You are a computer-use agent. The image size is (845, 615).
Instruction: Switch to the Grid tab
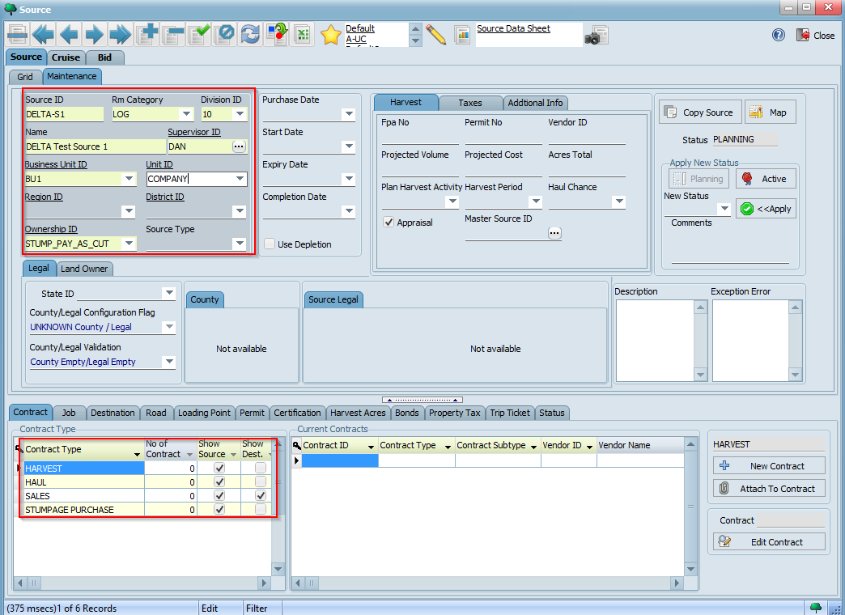point(25,77)
